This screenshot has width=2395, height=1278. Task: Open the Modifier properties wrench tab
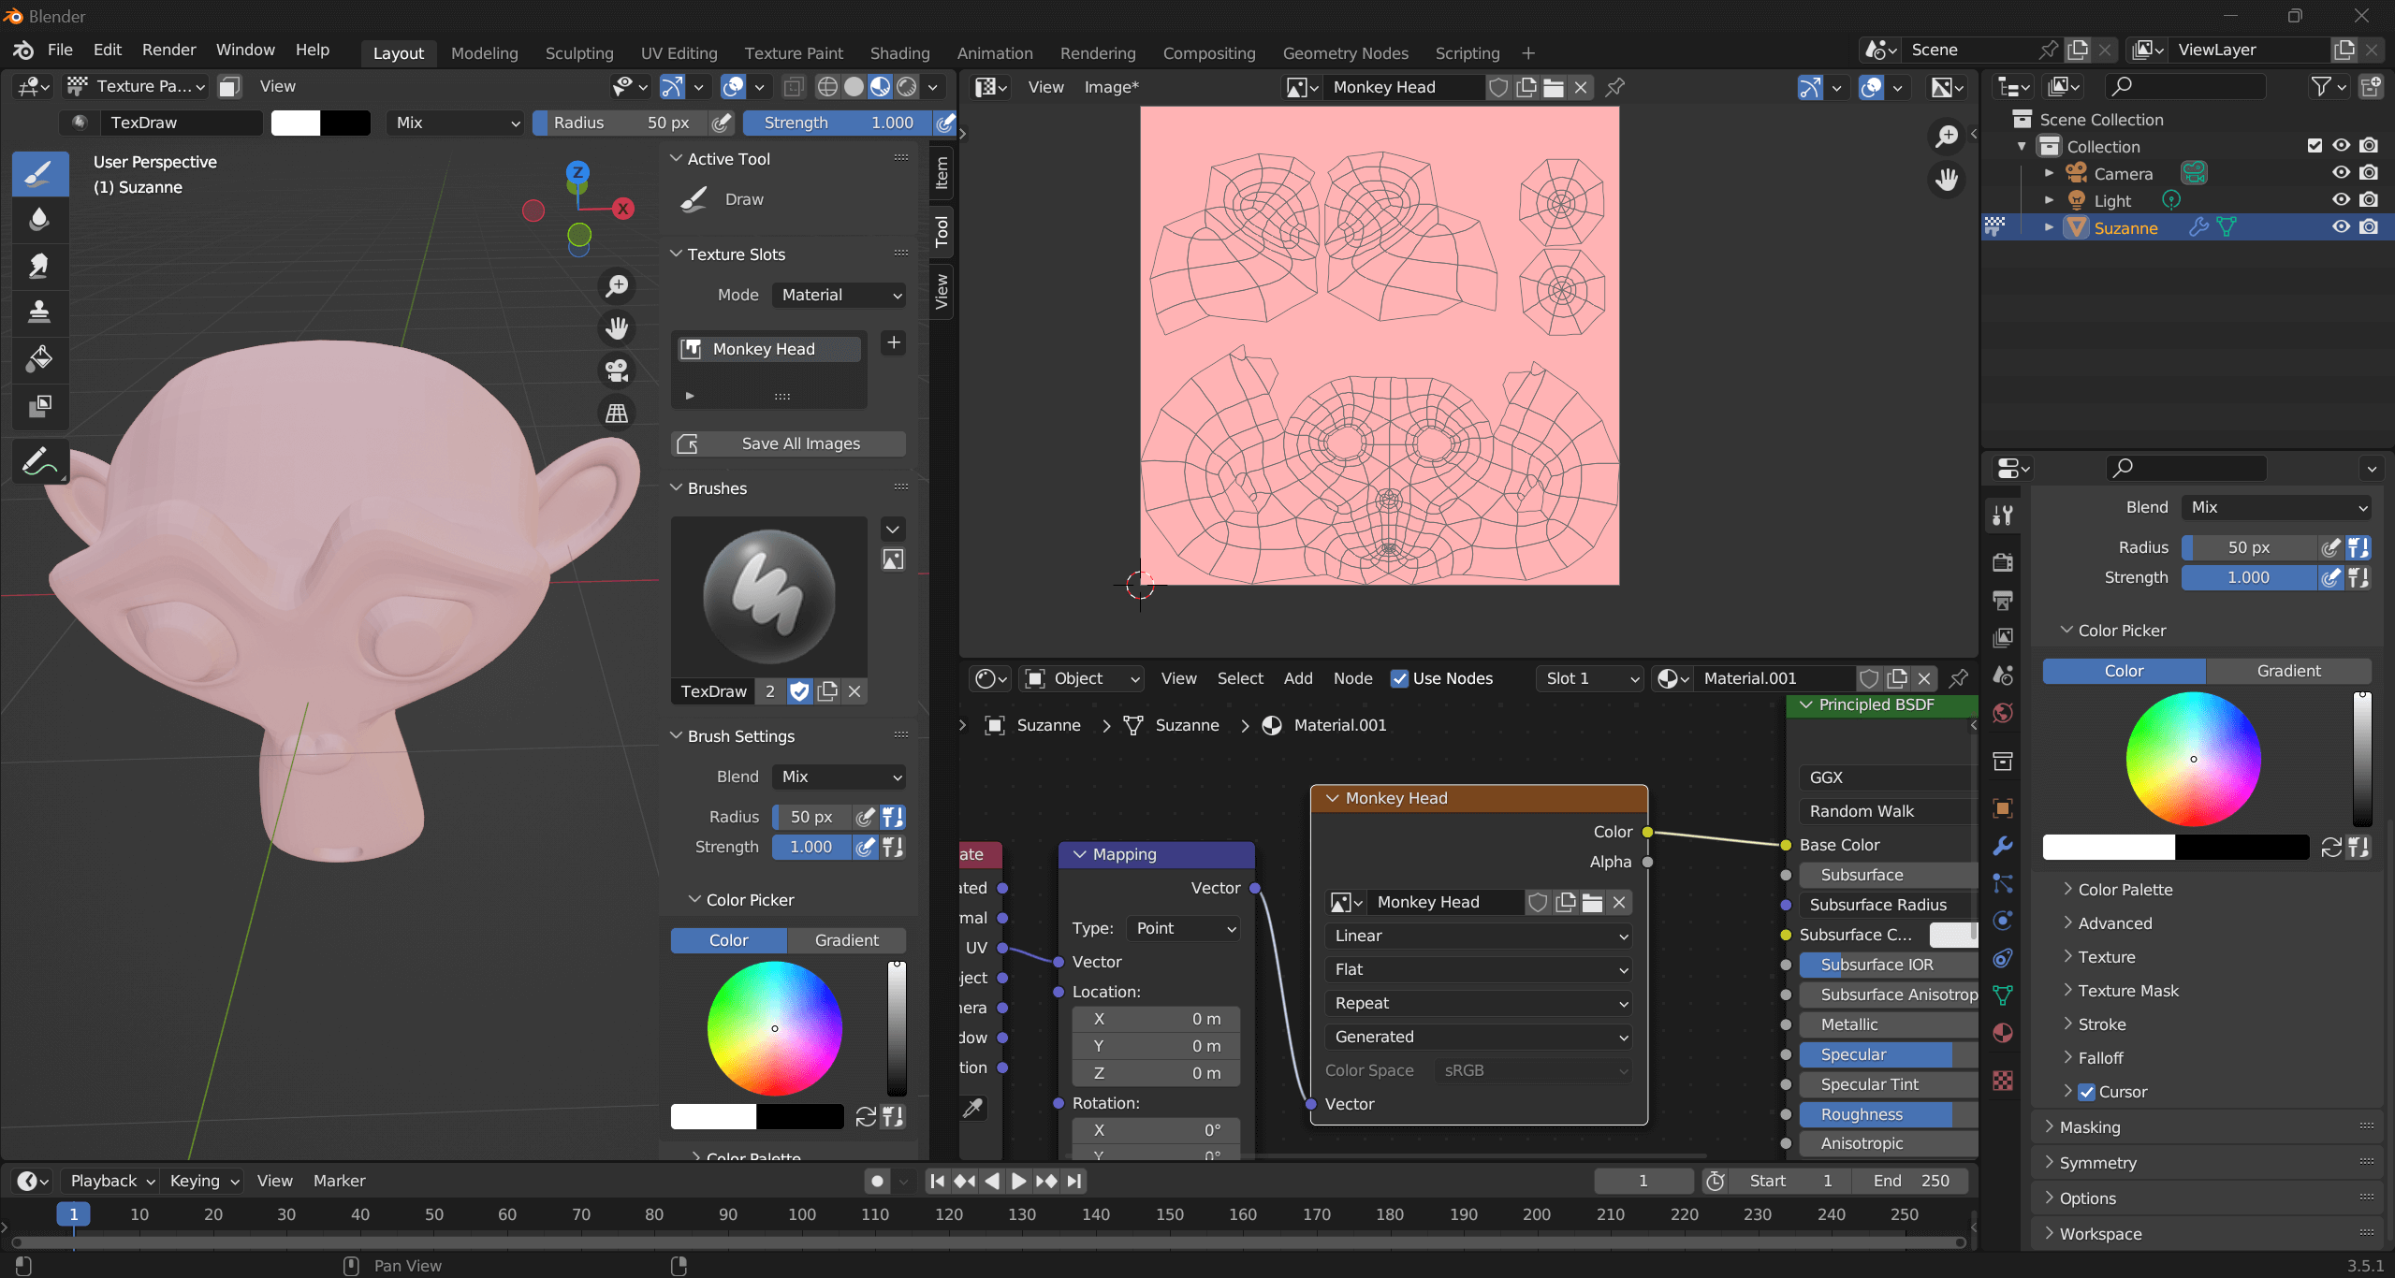tap(2003, 846)
